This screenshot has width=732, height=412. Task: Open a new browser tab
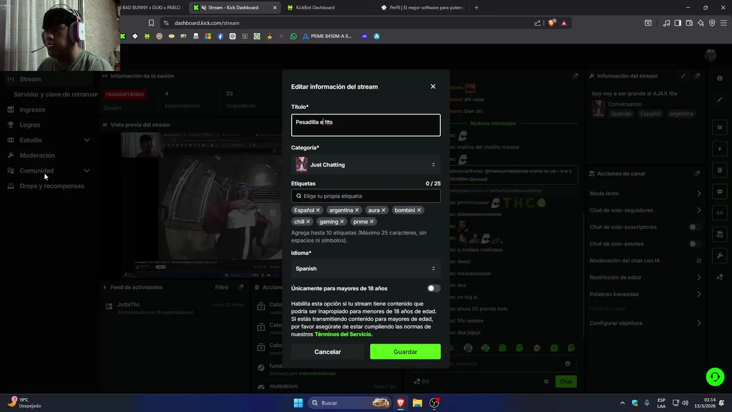click(x=476, y=7)
